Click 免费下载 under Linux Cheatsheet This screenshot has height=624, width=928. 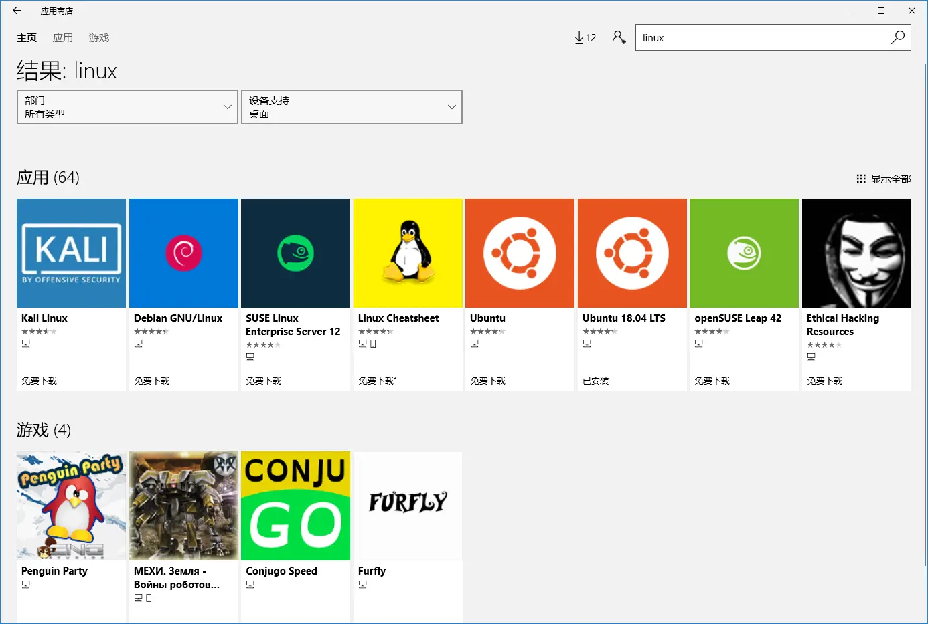tap(377, 381)
